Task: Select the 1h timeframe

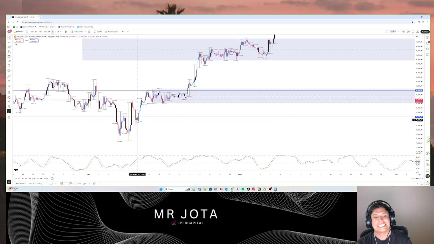Action: click(49, 32)
